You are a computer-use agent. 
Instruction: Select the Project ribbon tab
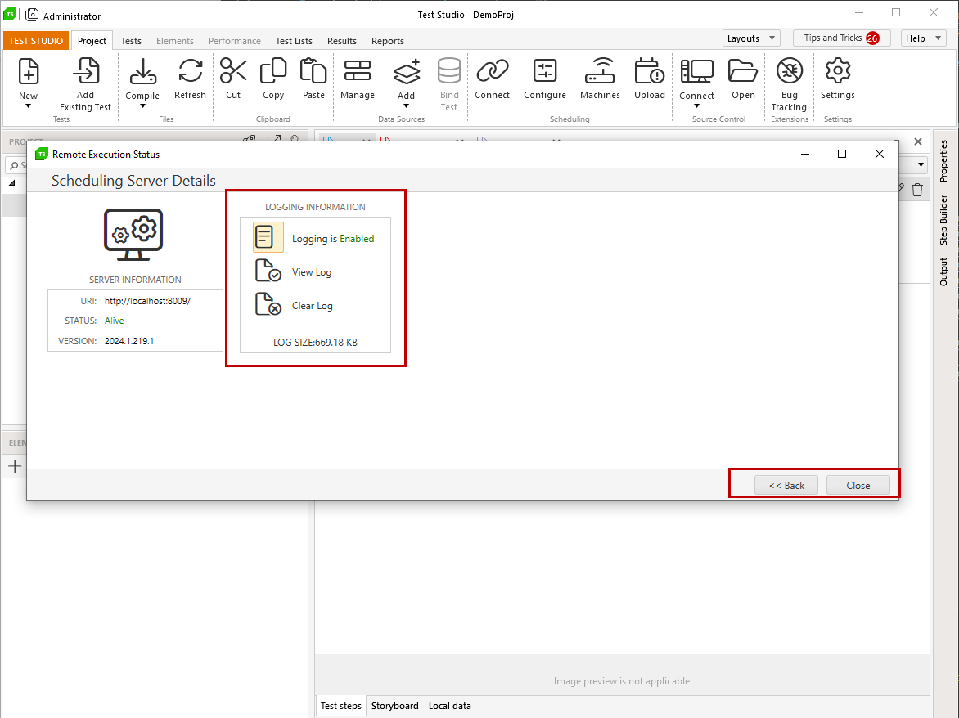click(x=92, y=41)
